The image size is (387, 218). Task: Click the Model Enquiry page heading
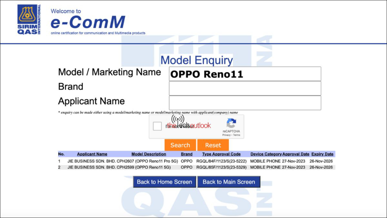click(197, 60)
